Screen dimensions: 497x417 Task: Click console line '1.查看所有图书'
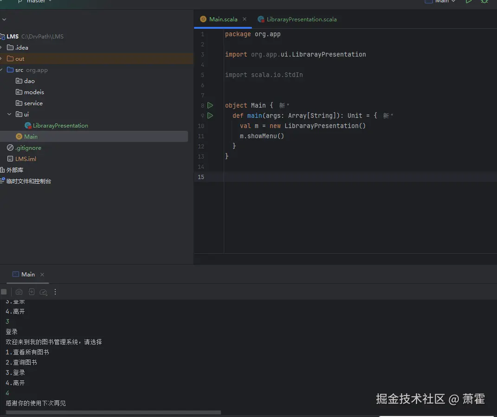pyautogui.click(x=27, y=352)
